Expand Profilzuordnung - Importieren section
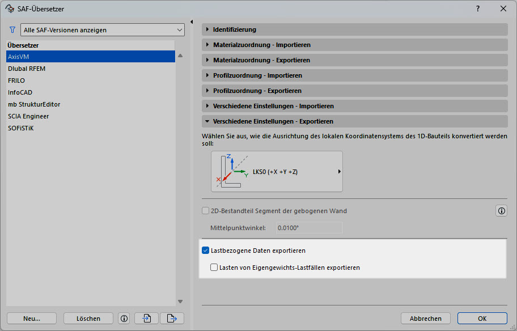This screenshot has height=331, width=517. 355,75
